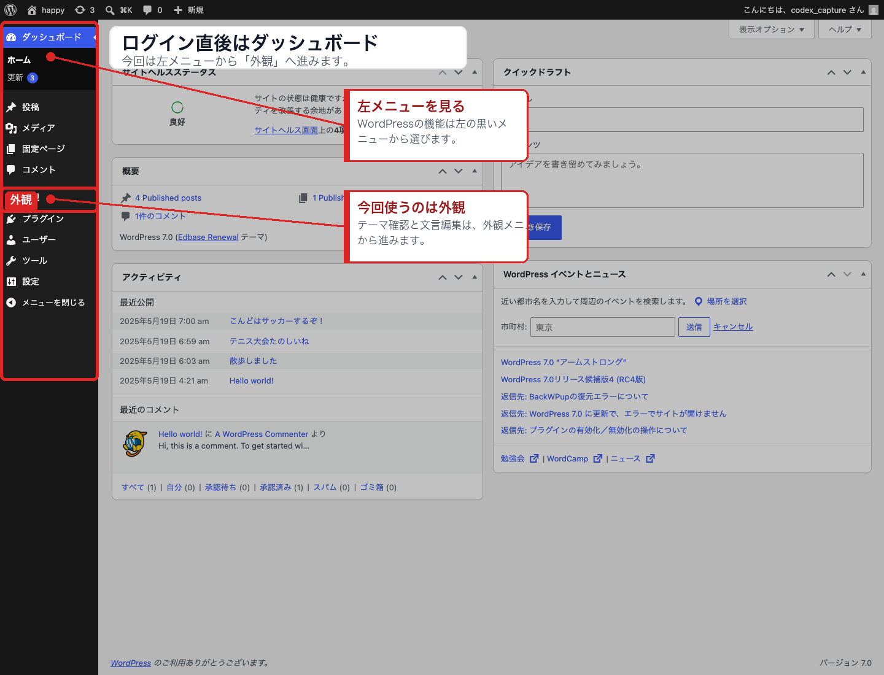Open post 散歩しました

click(254, 361)
